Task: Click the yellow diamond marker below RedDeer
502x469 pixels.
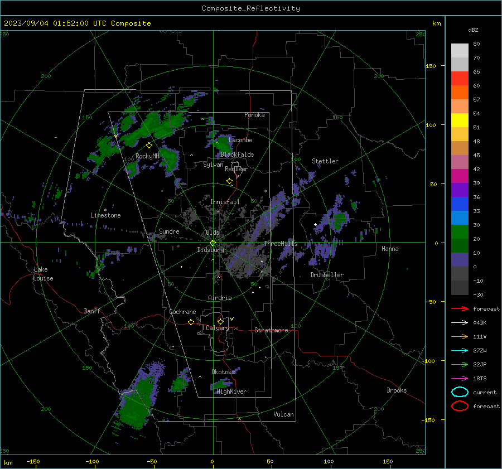Action: click(229, 181)
